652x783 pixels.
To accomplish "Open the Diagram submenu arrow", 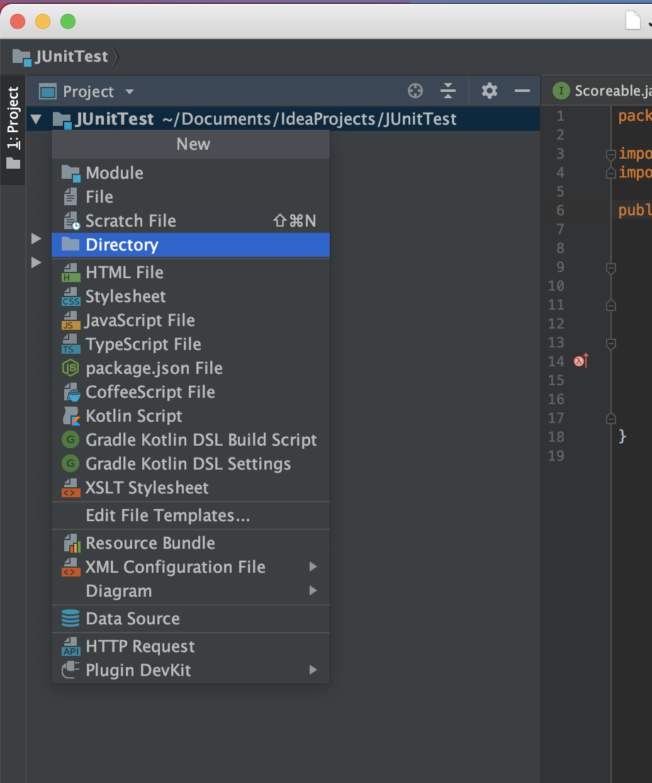I will 313,590.
